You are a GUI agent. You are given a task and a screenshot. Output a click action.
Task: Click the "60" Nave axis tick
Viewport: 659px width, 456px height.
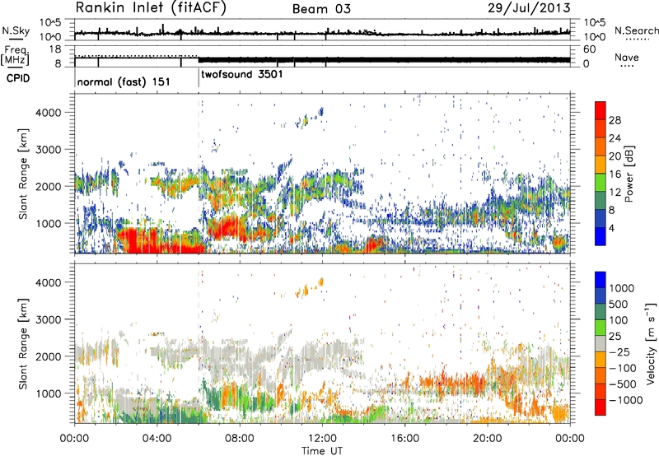tap(589, 49)
